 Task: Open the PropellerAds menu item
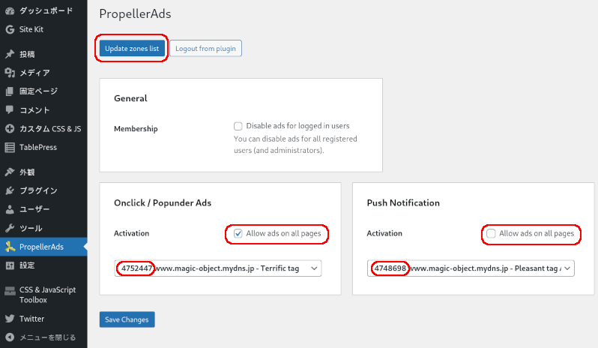[43, 247]
